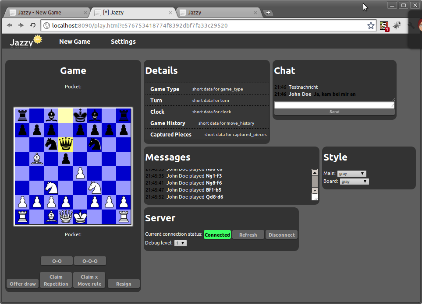Click the black pawn on d5
422x304 pixels.
point(66,158)
